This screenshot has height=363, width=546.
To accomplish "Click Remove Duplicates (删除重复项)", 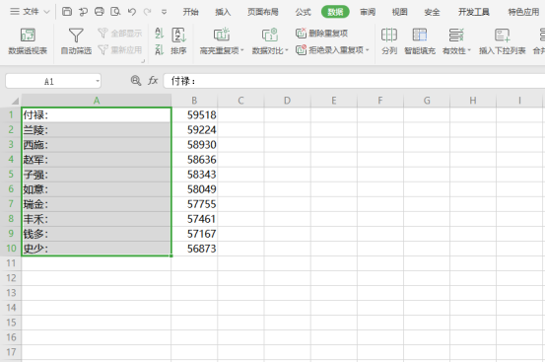I will click(x=321, y=34).
